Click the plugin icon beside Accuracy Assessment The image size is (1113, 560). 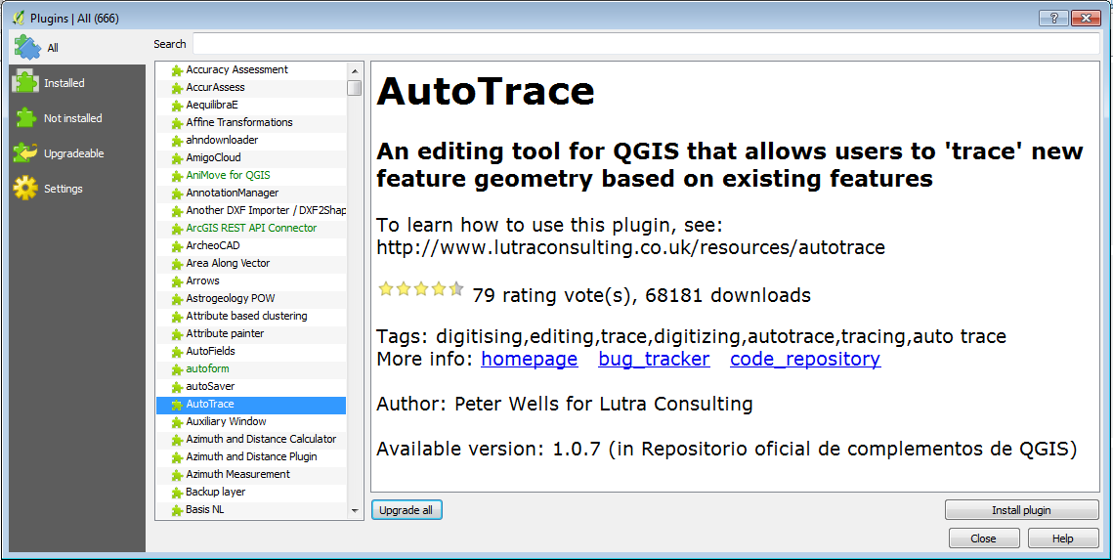tap(177, 70)
